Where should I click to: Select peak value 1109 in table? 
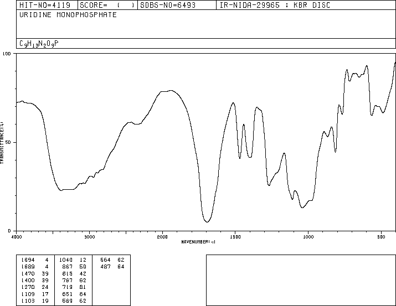(x=28, y=294)
